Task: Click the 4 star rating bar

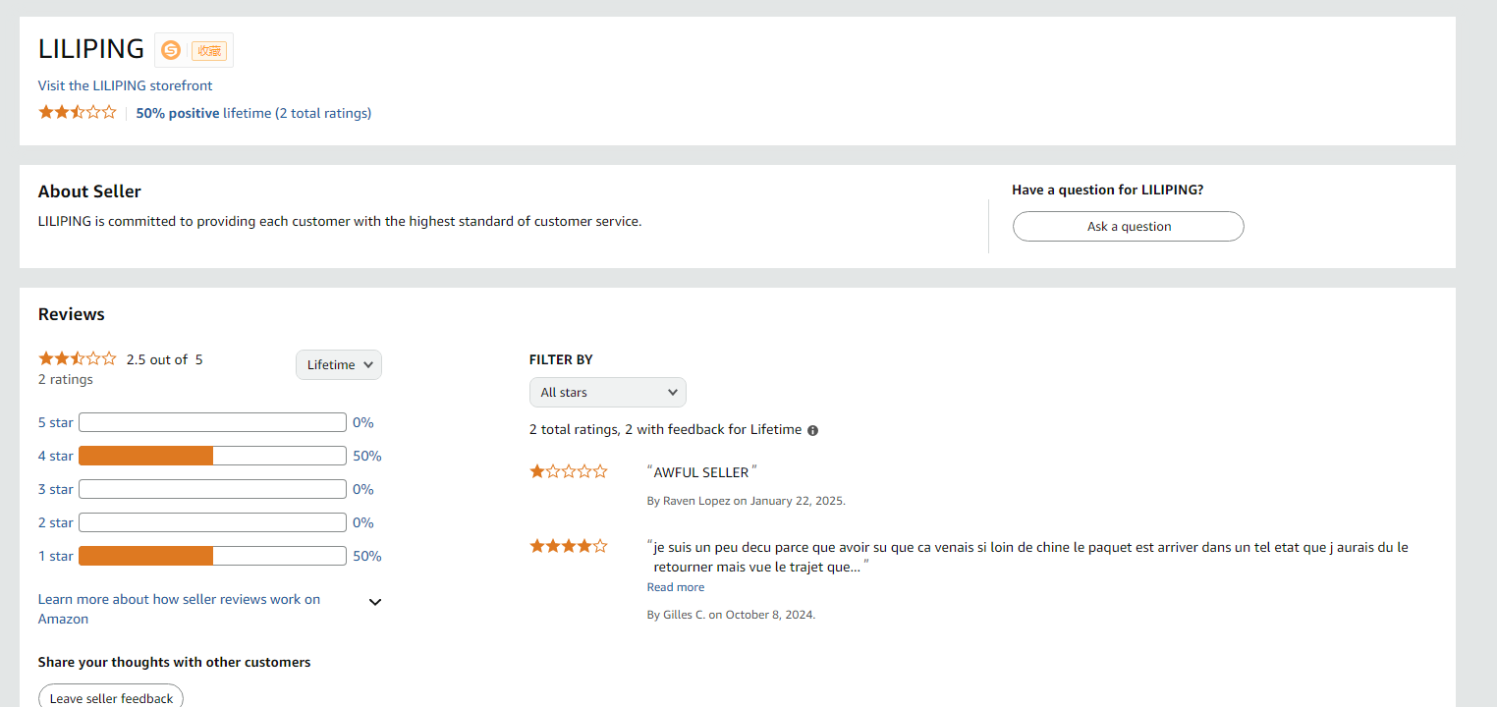Action: click(212, 457)
